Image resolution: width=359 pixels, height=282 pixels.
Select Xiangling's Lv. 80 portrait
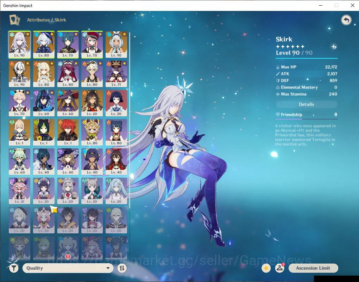pyautogui.click(x=116, y=132)
